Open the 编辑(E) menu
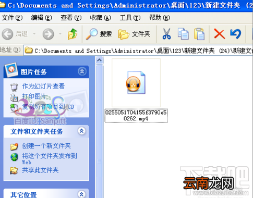Screen dimensions: 253x198 41,18
